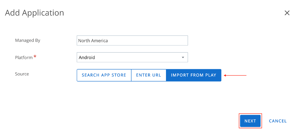Click the Add Application dialog title

click(x=34, y=13)
